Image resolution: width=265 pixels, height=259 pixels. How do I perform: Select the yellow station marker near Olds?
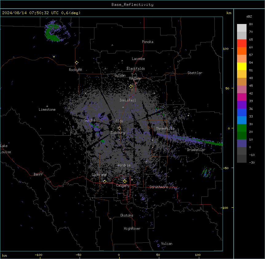pos(119,128)
